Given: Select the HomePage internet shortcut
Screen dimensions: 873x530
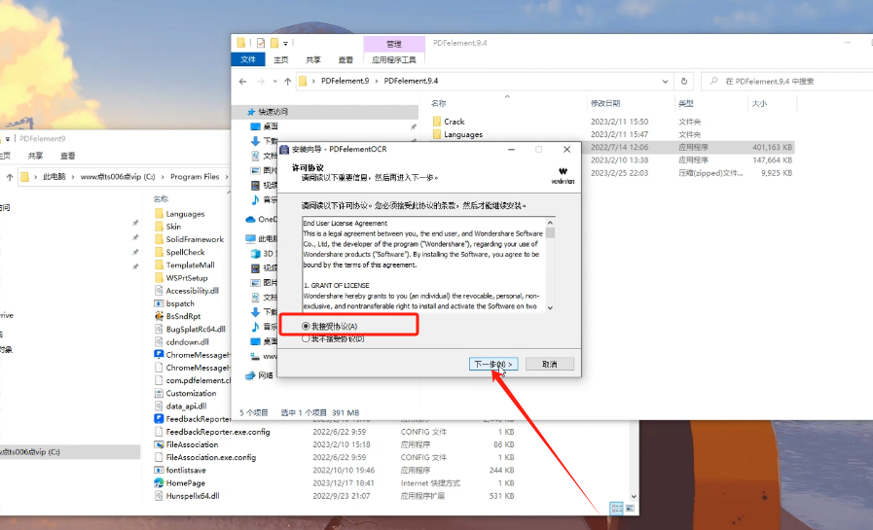Looking at the screenshot, I should pos(185,482).
